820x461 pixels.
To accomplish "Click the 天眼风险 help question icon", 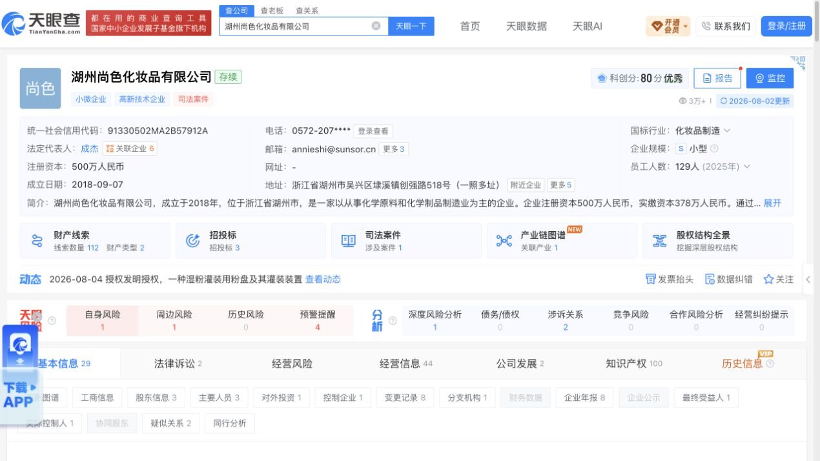I will point(52,320).
